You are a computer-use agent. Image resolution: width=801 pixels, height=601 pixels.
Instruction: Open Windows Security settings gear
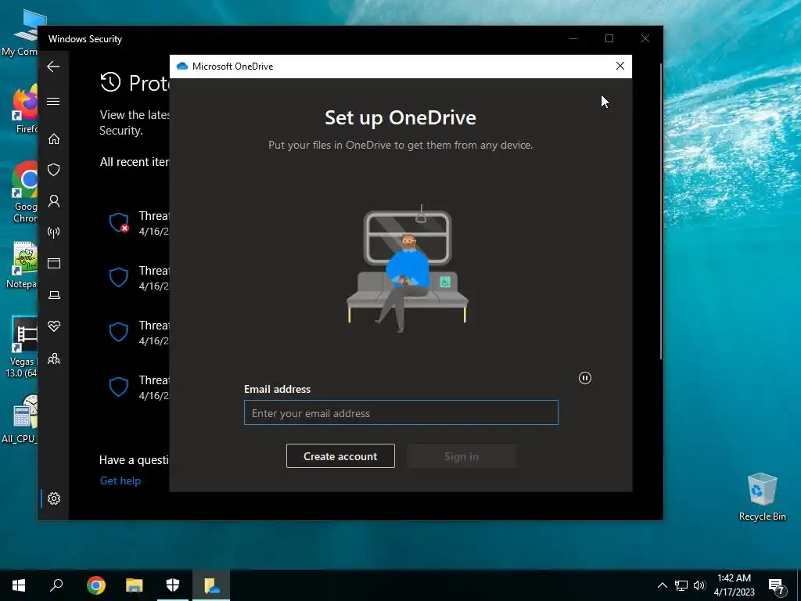coord(54,498)
